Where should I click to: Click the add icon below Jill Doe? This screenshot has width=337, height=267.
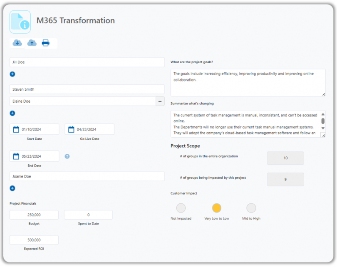[12, 74]
